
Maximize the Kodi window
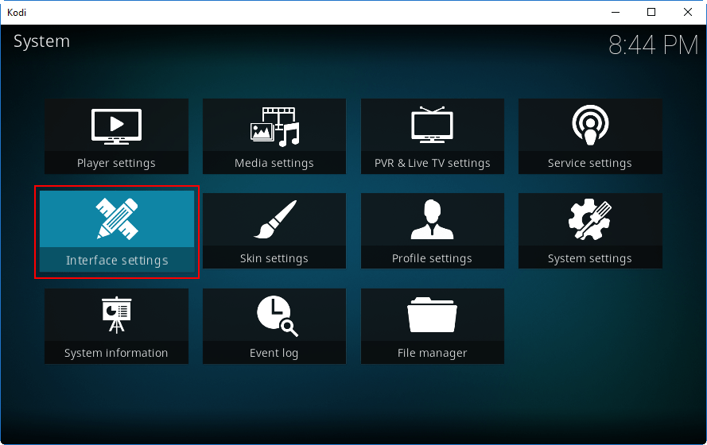[x=651, y=12]
